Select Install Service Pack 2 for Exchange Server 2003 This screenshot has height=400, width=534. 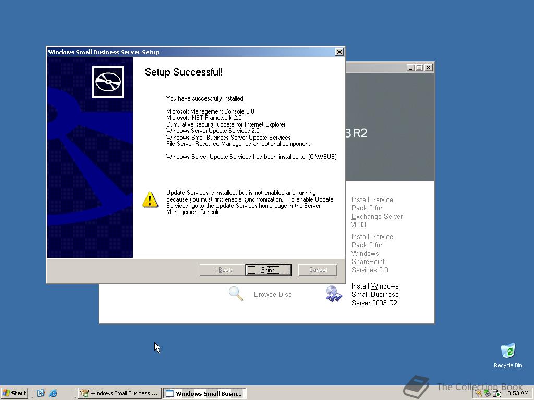[x=377, y=212]
